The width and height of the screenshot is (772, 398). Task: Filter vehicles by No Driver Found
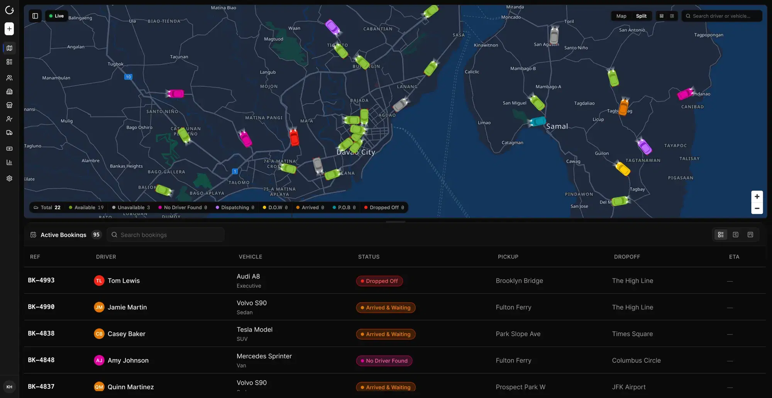click(x=183, y=207)
